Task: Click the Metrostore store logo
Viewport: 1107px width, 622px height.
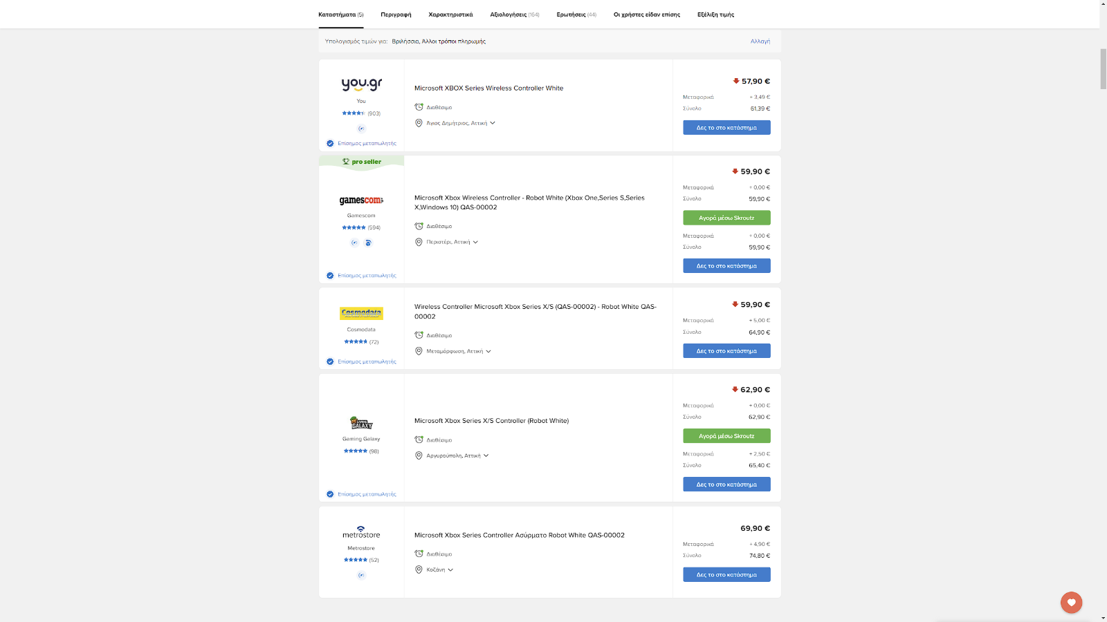Action: click(x=361, y=532)
